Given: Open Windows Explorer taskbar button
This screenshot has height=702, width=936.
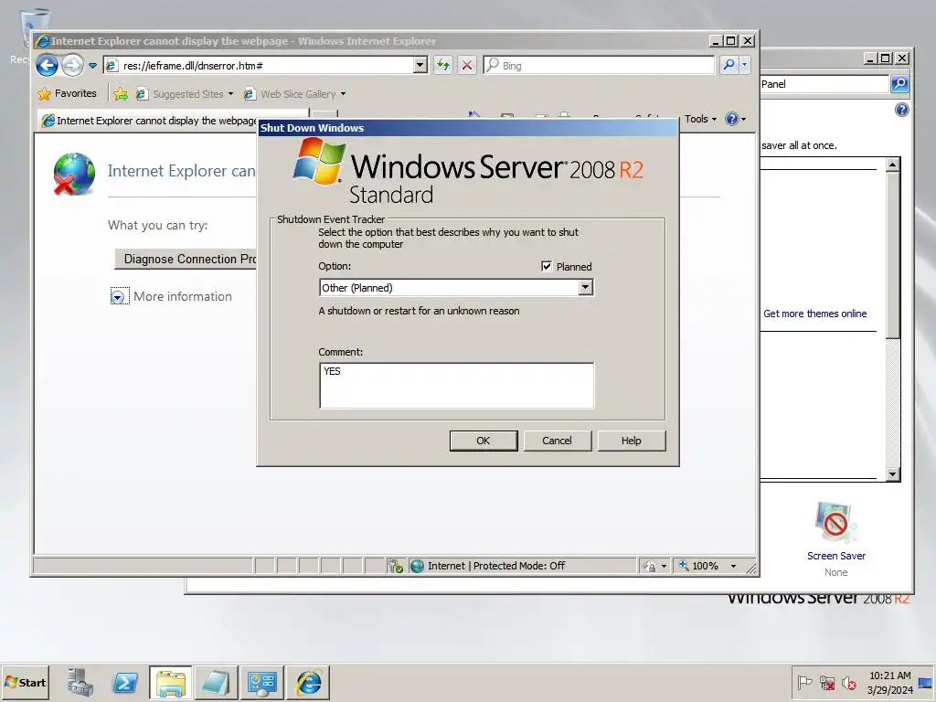Looking at the screenshot, I should [171, 682].
